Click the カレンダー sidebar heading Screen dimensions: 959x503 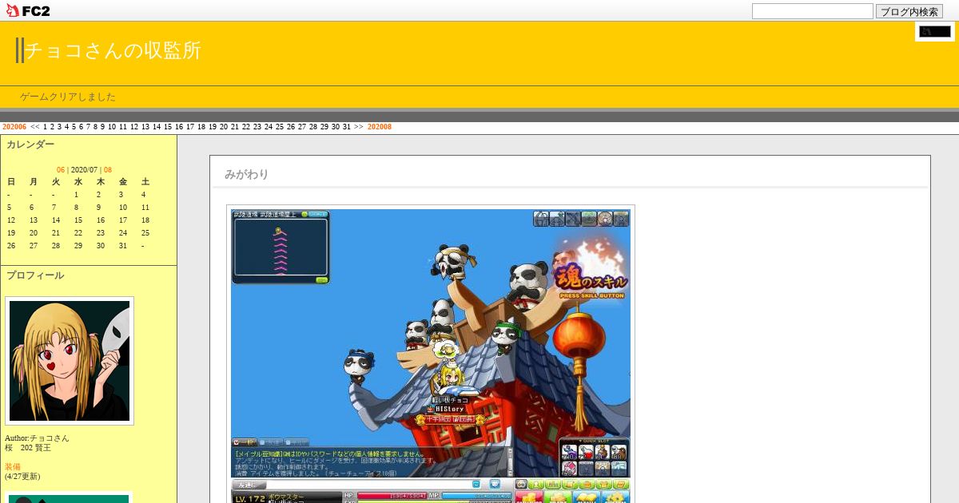(x=30, y=145)
